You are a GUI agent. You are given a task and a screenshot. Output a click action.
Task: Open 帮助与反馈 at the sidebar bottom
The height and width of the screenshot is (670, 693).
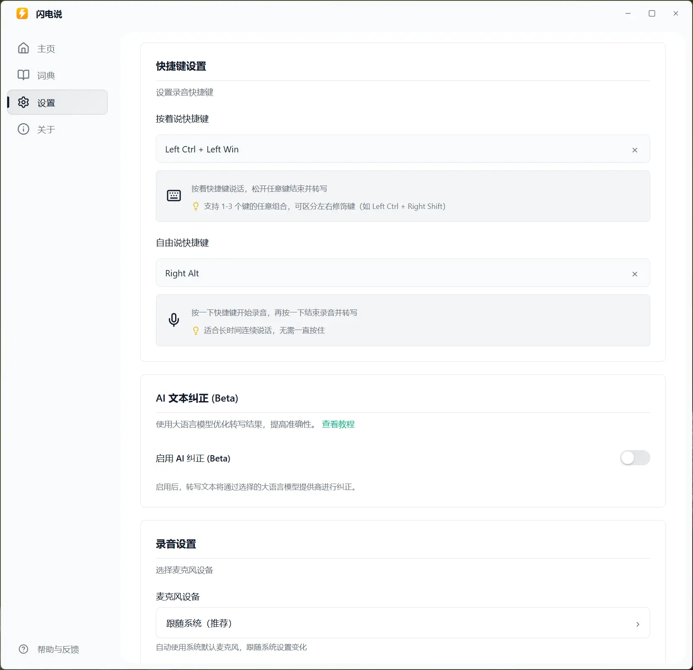[x=58, y=649]
